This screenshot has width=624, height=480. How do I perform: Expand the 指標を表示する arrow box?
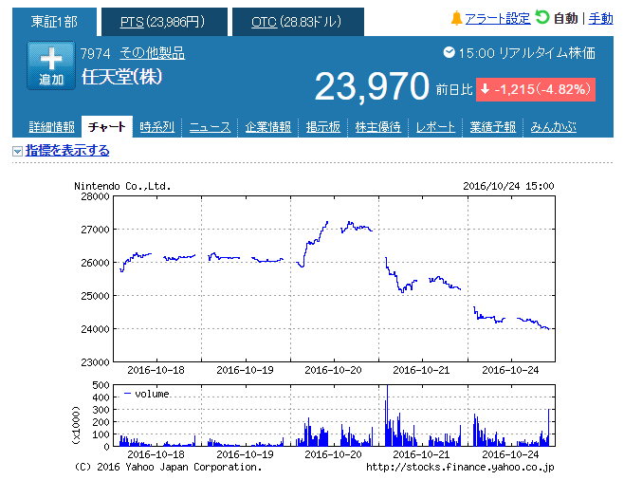[17, 151]
